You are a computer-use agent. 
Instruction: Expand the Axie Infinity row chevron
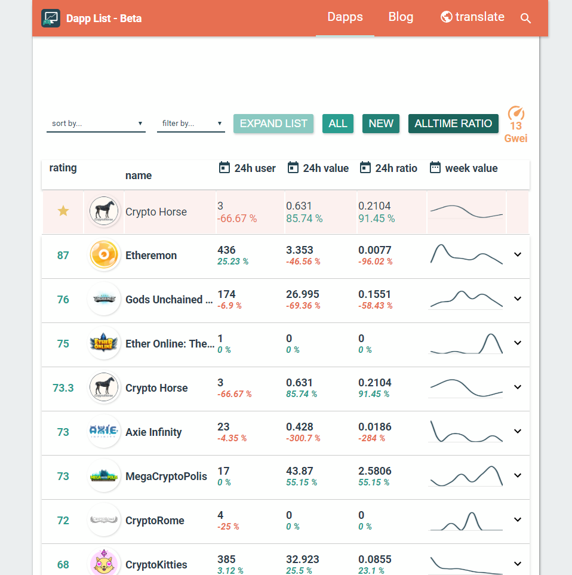click(x=518, y=431)
